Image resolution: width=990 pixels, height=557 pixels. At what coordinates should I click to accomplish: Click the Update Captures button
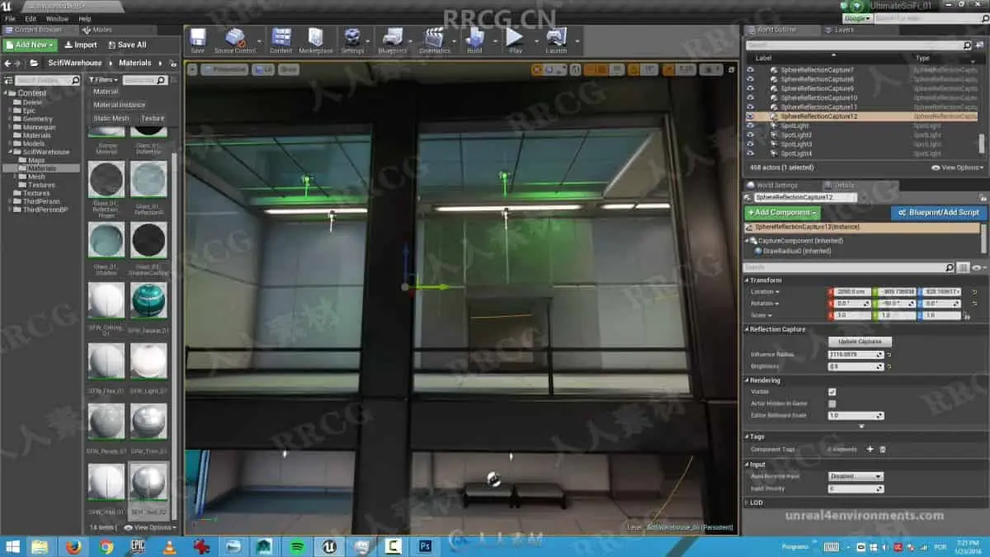point(860,341)
